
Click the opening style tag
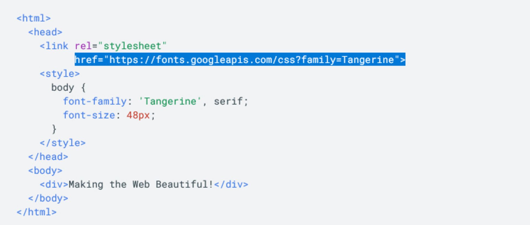tap(60, 74)
